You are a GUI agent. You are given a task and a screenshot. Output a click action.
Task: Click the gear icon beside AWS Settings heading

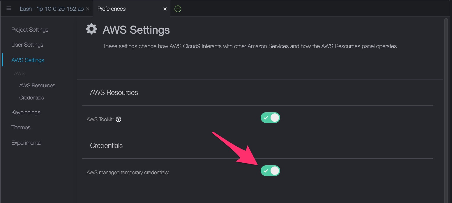coord(91,28)
